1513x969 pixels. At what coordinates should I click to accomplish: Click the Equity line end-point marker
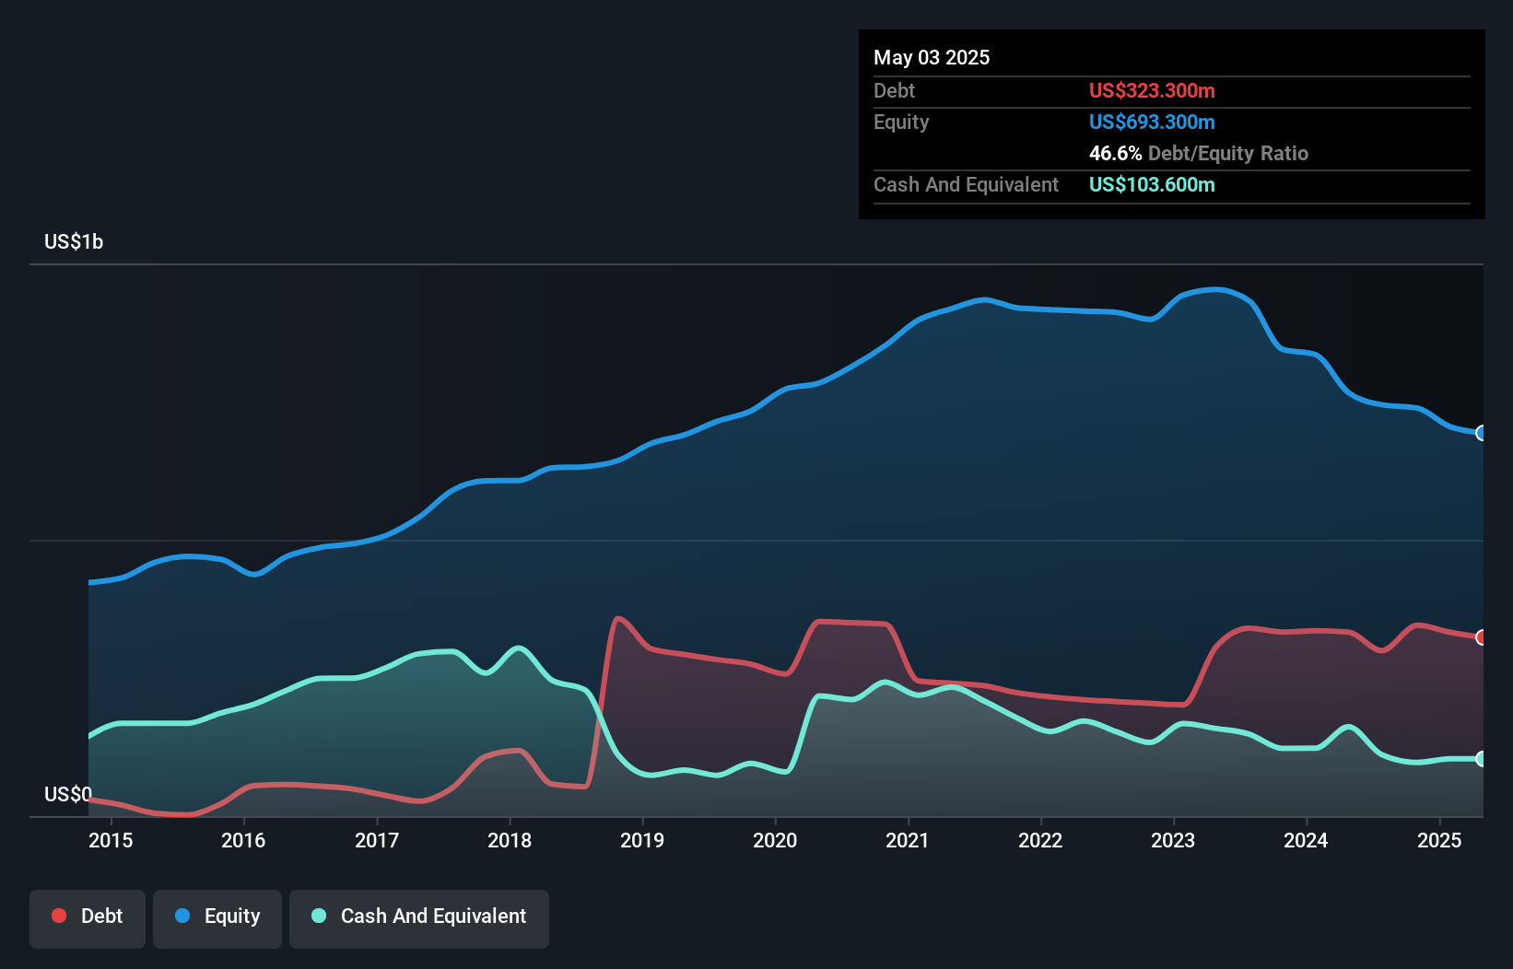(1481, 433)
